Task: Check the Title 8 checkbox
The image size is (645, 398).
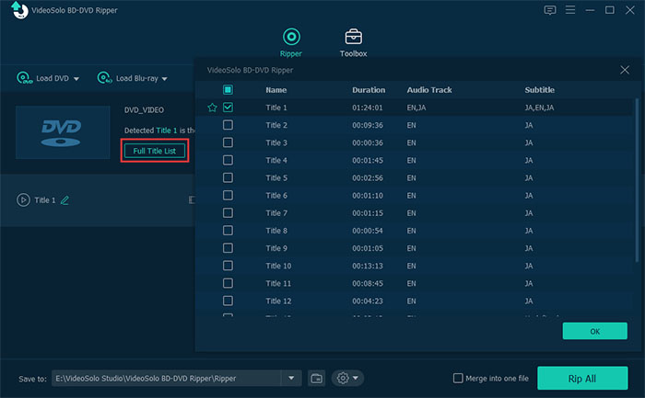Action: coord(228,231)
